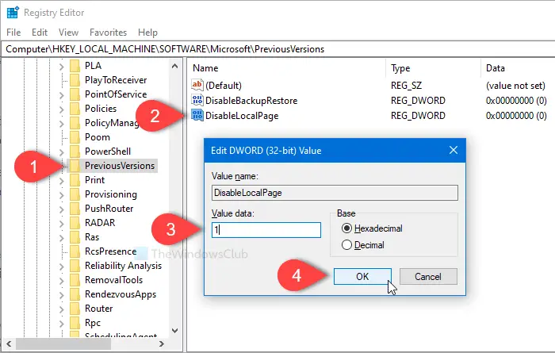Open the Favorites menu
555x353 pixels.
tap(108, 33)
